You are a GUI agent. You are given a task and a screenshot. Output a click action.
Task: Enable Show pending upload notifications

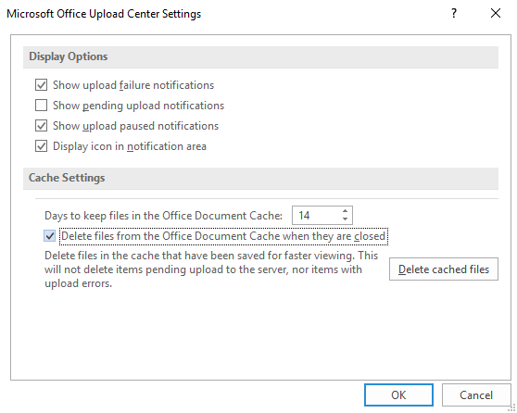tap(41, 106)
